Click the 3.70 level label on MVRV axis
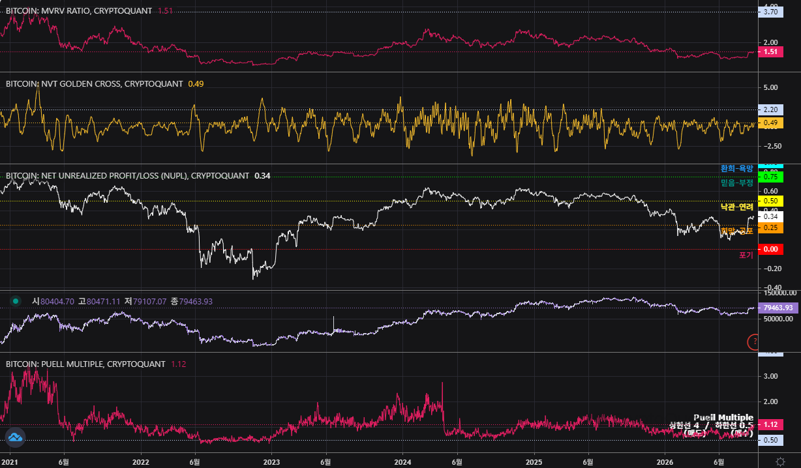 point(770,12)
